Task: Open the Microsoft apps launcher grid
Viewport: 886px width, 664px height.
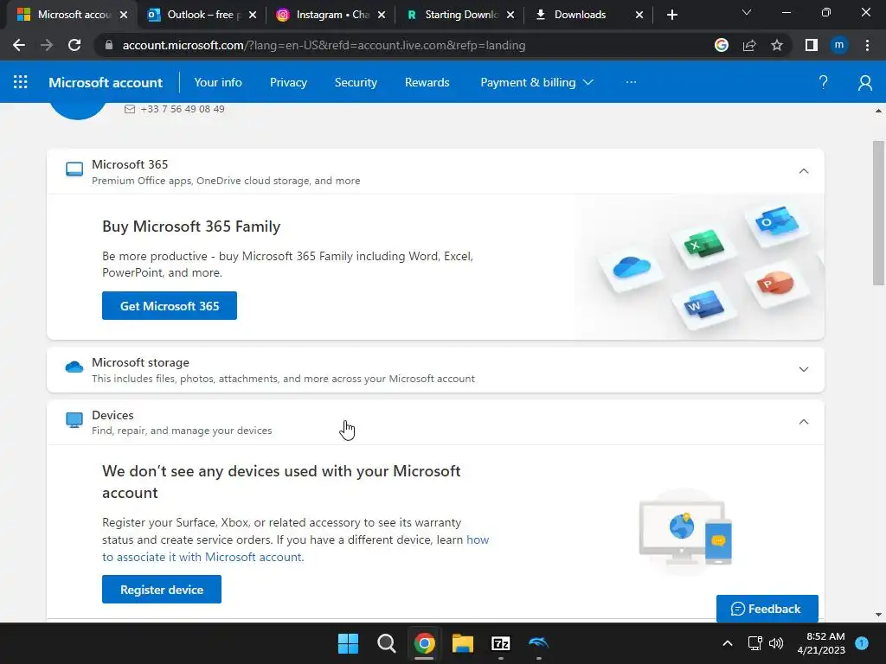Action: pos(21,82)
